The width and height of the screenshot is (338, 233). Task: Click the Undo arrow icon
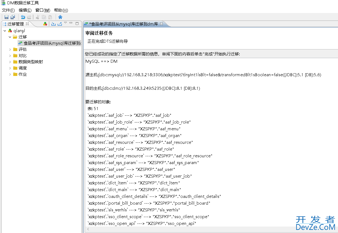coord(23,17)
